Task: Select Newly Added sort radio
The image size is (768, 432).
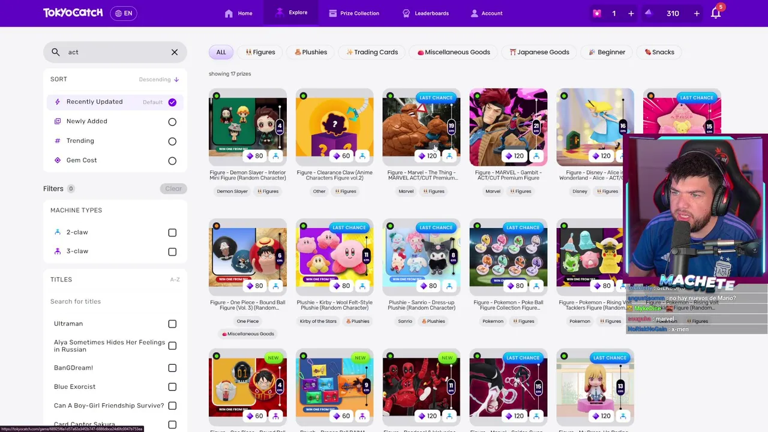Action: tap(172, 122)
